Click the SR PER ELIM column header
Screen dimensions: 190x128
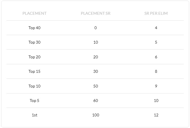click(x=156, y=13)
